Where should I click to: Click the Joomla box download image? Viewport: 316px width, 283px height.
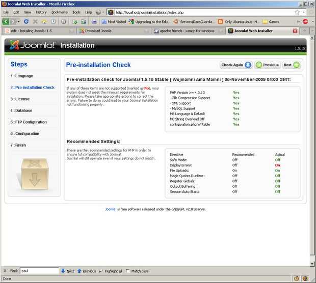pyautogui.click(x=35, y=174)
